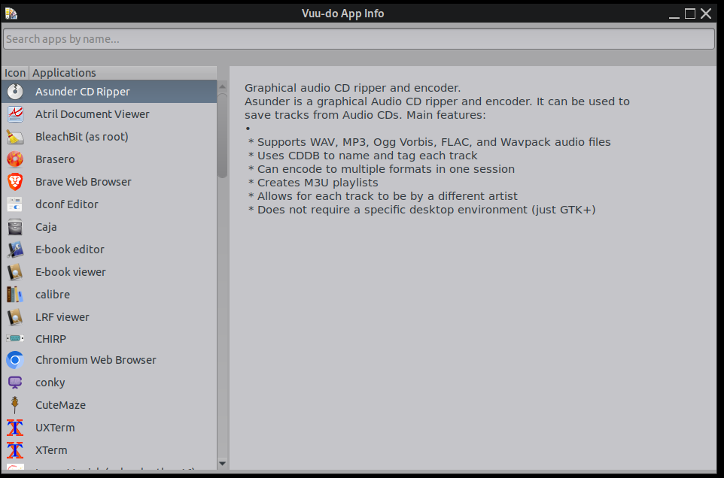The width and height of the screenshot is (724, 478).
Task: Click the XTerm X icon
Action: [15, 450]
